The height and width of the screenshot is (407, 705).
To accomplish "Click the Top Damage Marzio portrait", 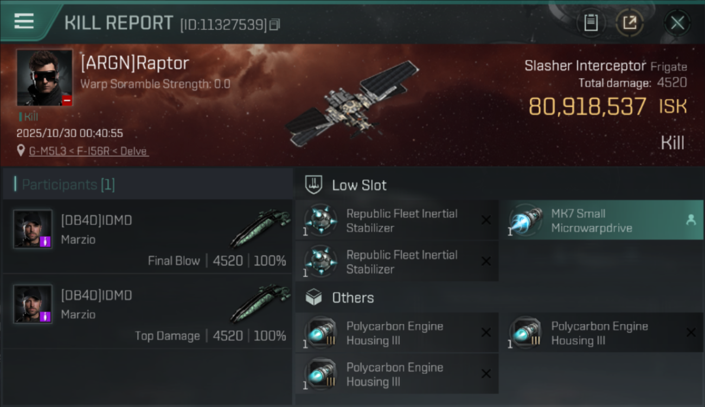I will pyautogui.click(x=33, y=304).
